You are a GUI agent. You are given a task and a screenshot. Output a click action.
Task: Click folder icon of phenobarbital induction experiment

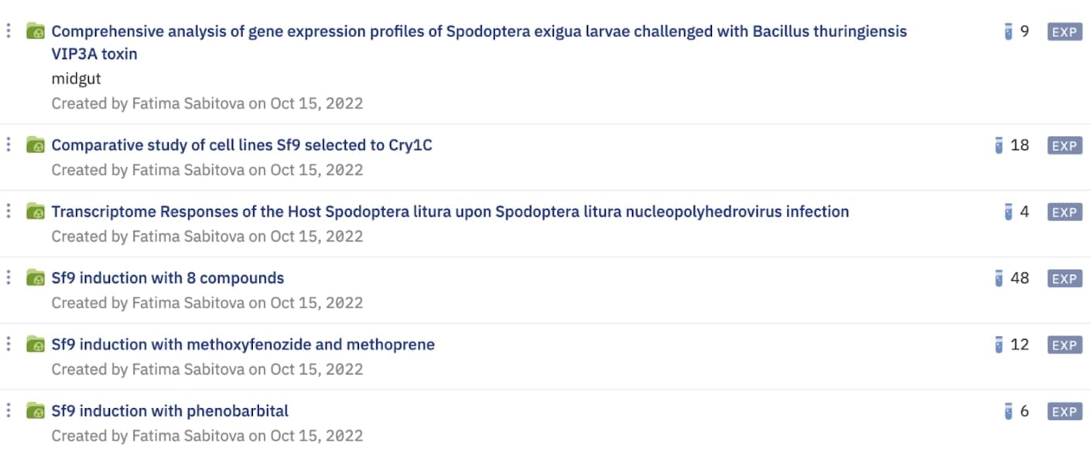36,411
